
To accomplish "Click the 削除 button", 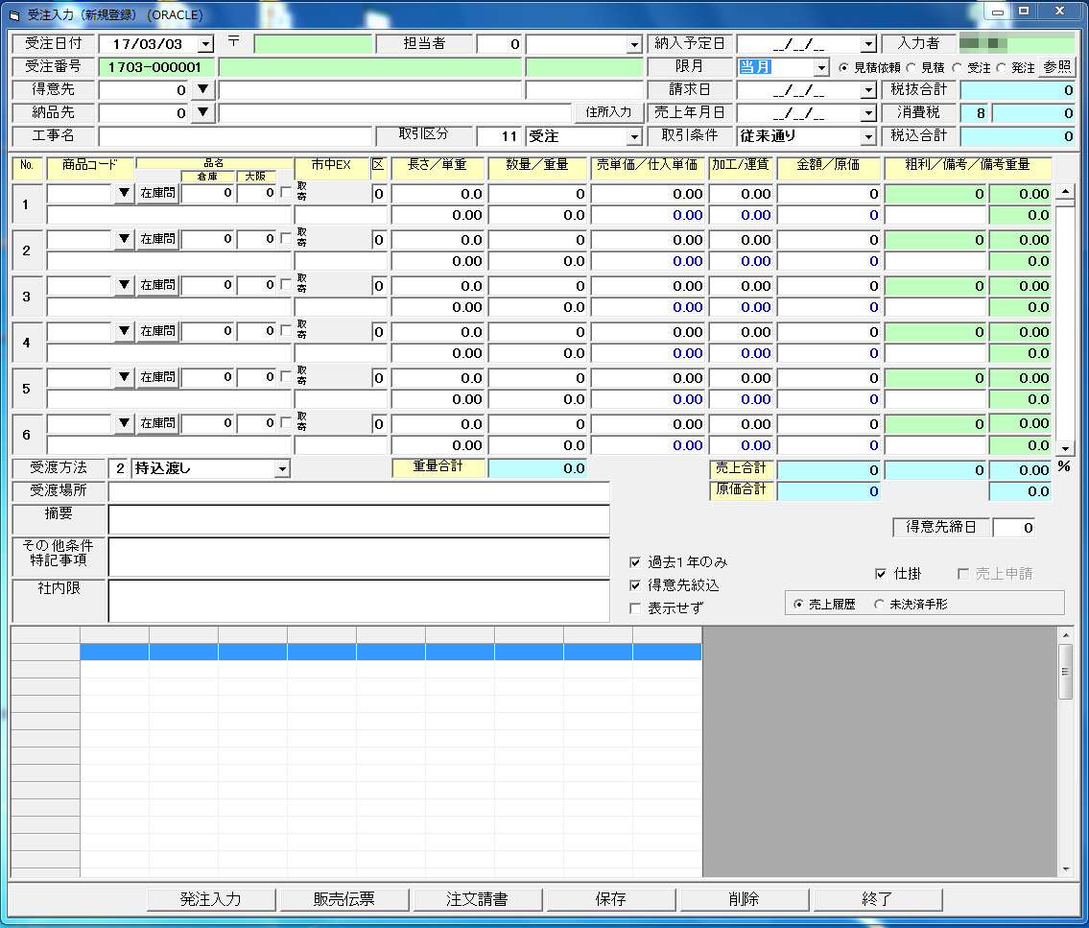I will 744,899.
